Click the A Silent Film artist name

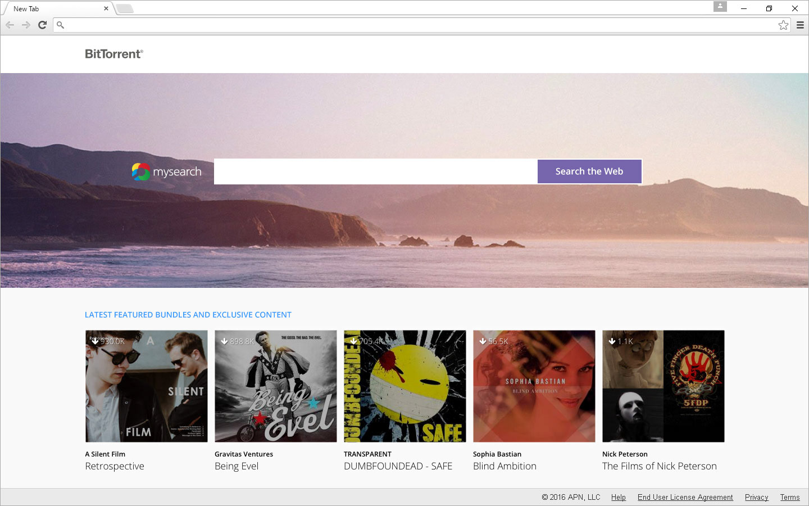pos(105,454)
